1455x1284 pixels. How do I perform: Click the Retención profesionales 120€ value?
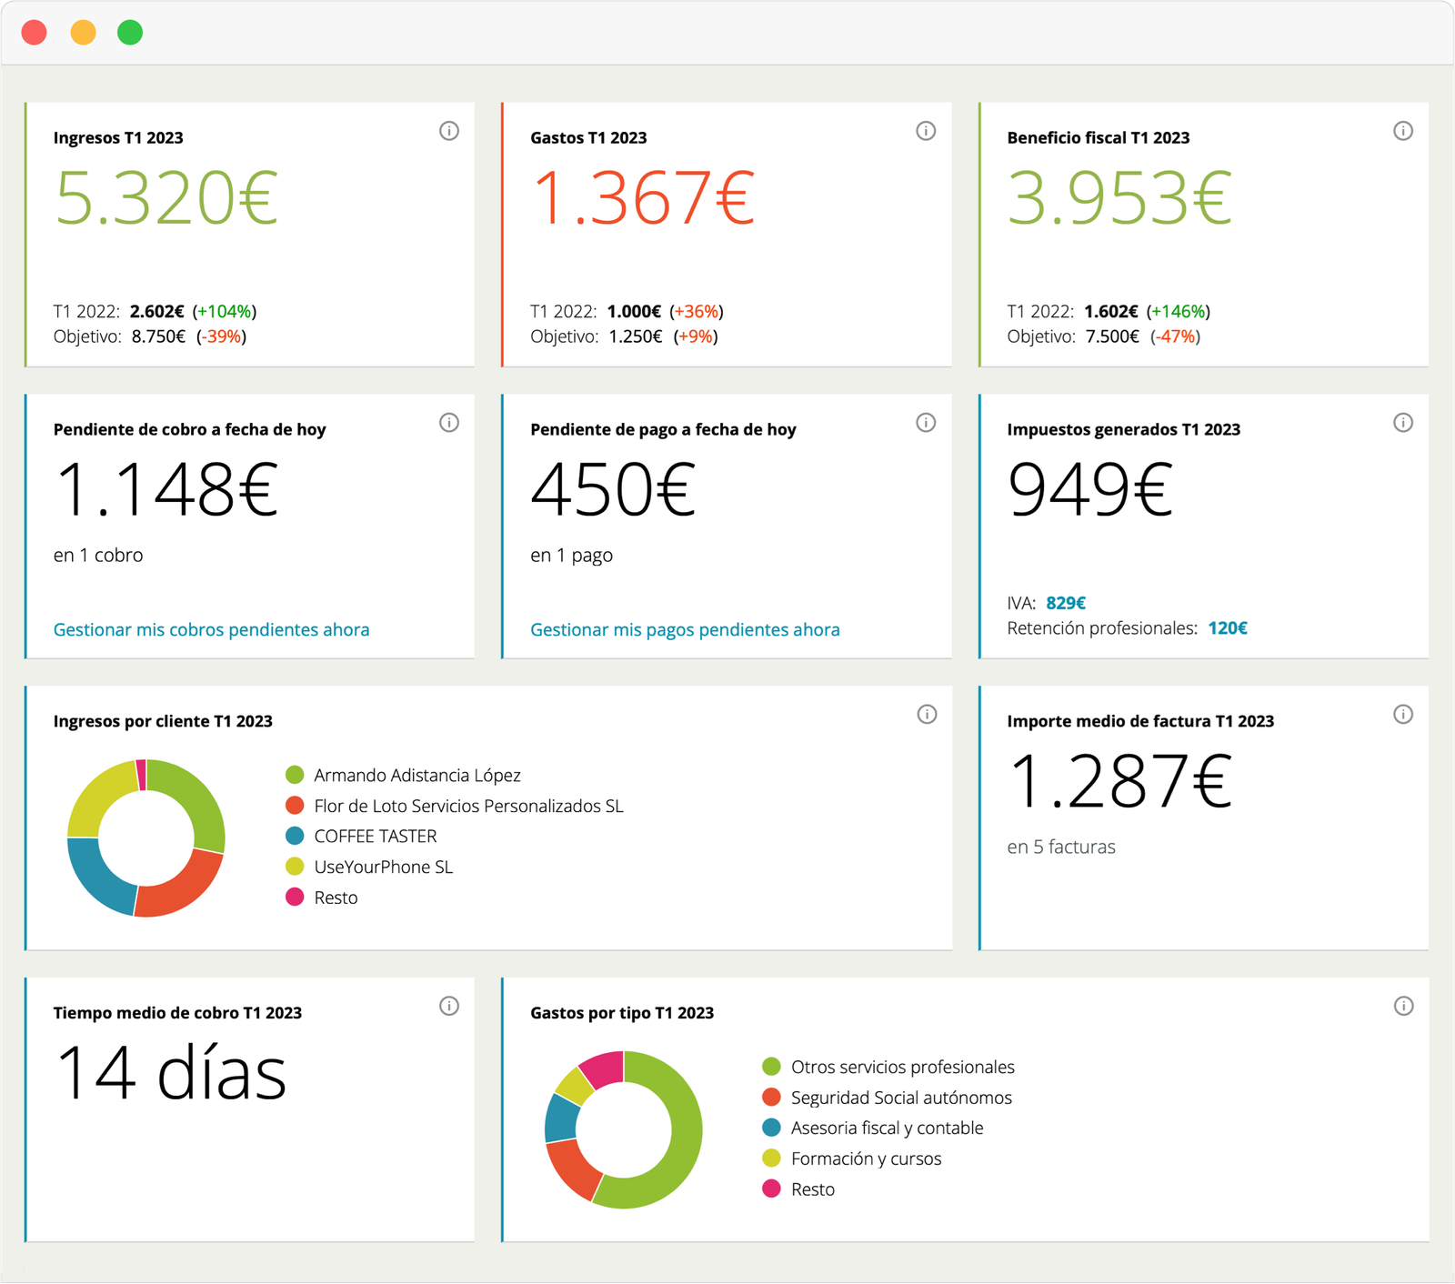coord(1228,627)
